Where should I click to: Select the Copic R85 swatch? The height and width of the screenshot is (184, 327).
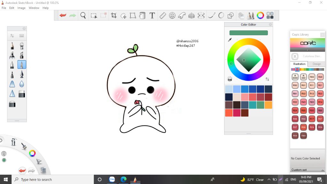point(320,110)
